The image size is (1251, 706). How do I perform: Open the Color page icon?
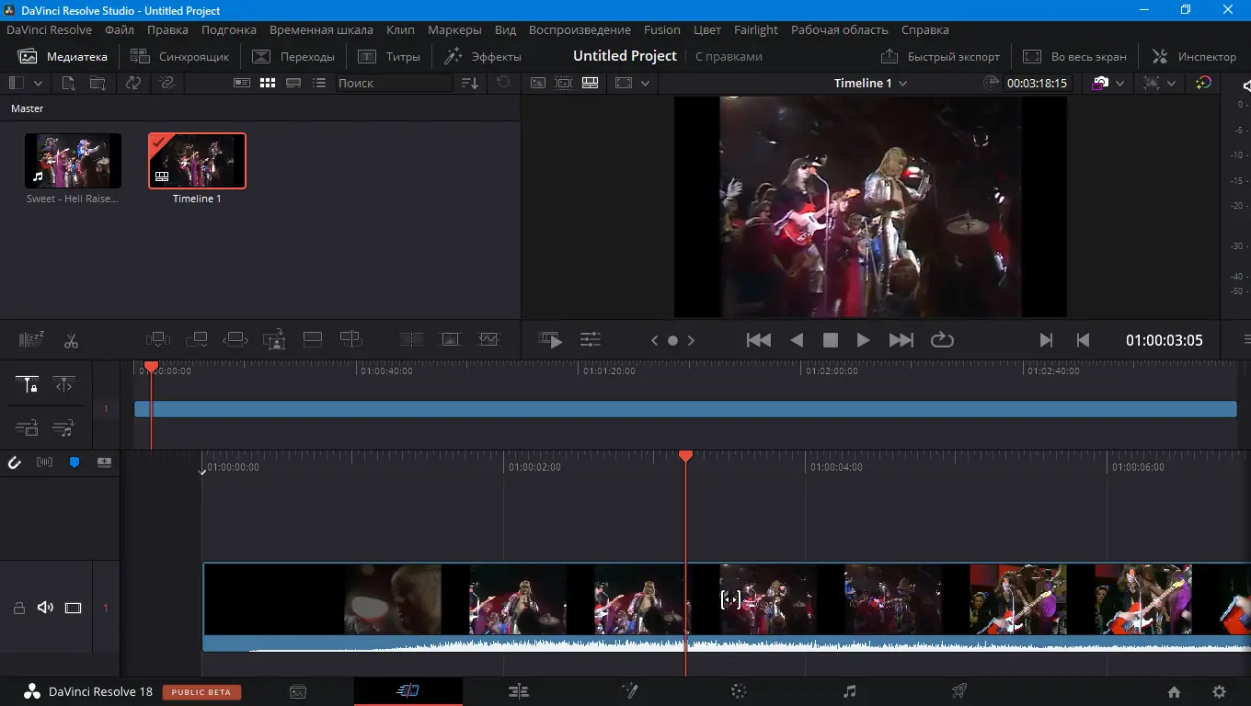pos(739,691)
